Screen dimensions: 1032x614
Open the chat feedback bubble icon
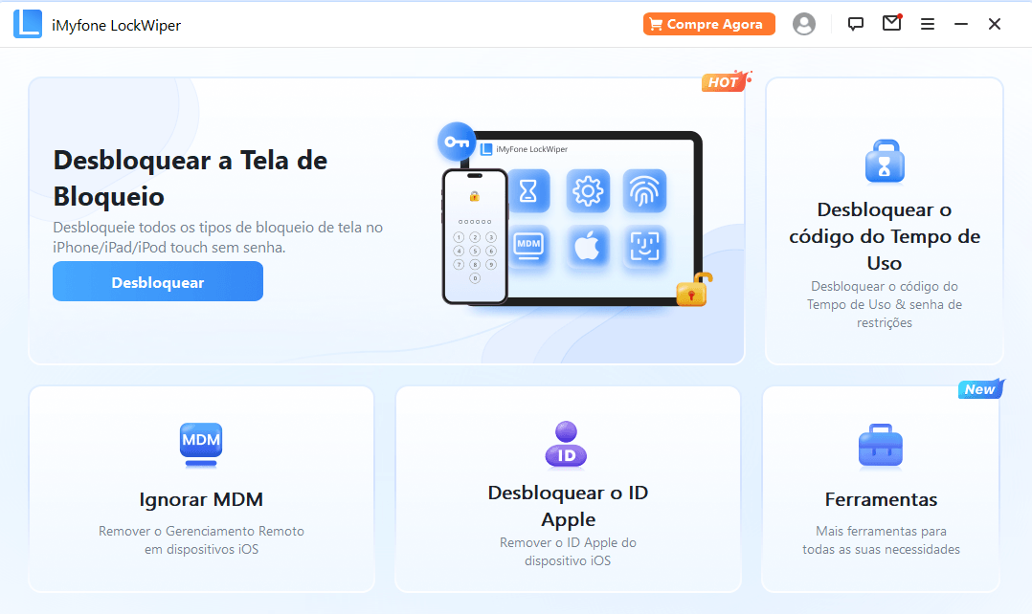(855, 24)
